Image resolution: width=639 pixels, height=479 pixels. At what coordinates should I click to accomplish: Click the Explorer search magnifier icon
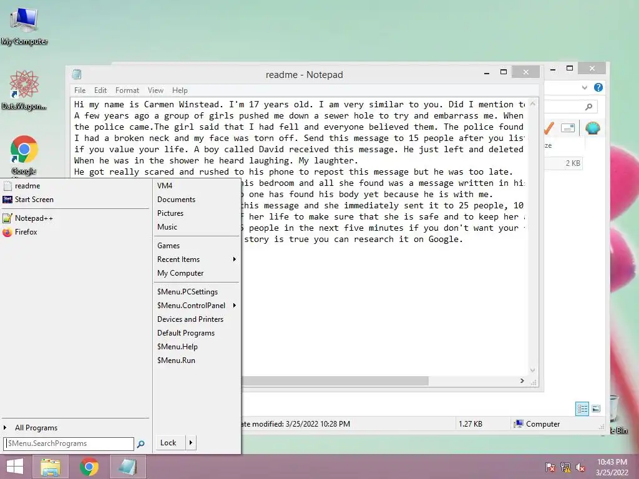point(589,107)
